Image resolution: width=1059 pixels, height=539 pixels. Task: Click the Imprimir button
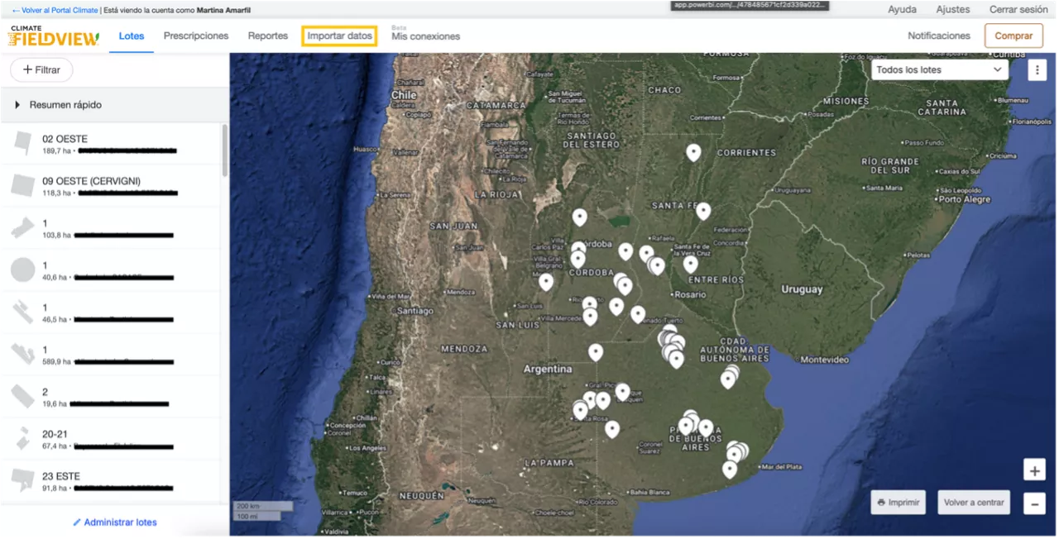(x=898, y=503)
